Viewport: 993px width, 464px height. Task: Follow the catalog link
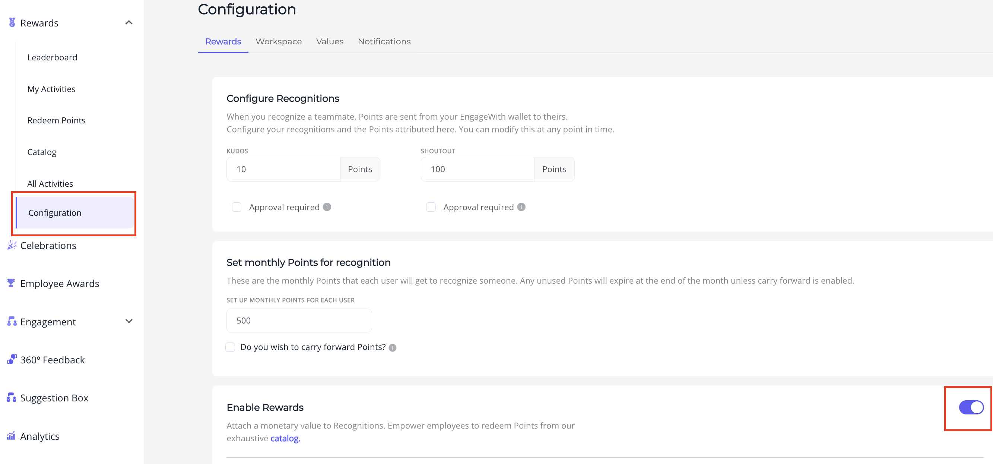285,439
